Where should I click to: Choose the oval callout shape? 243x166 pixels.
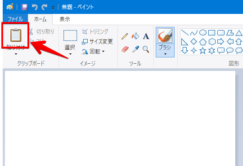pos(230,50)
